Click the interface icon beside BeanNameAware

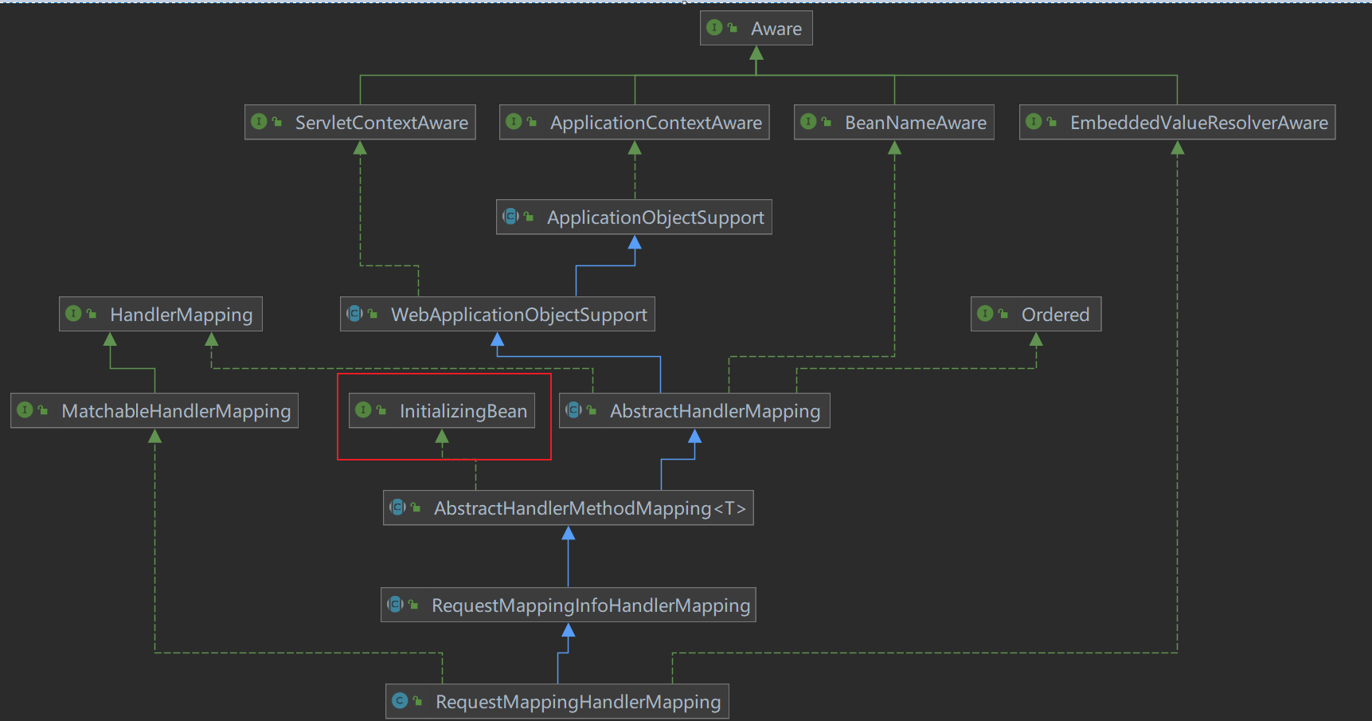(808, 122)
